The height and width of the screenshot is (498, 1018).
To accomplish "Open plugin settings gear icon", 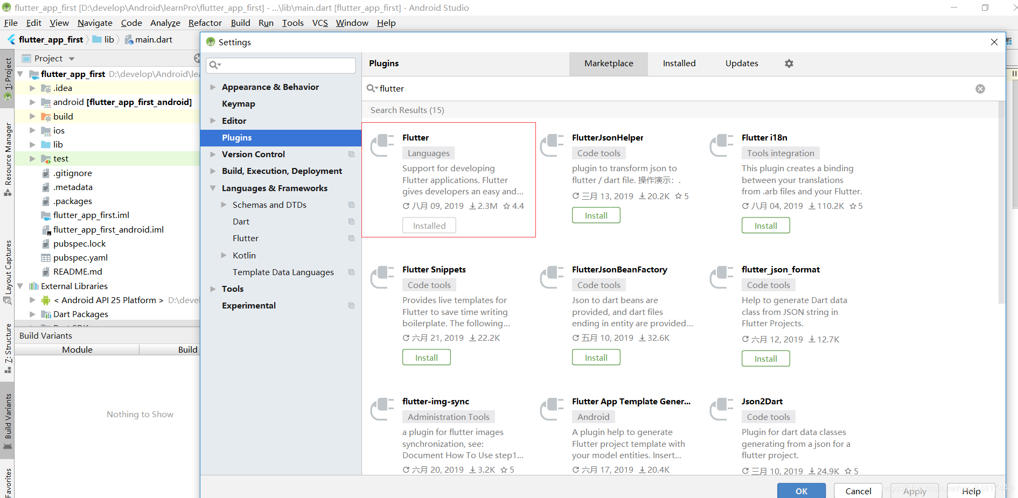I will (789, 64).
